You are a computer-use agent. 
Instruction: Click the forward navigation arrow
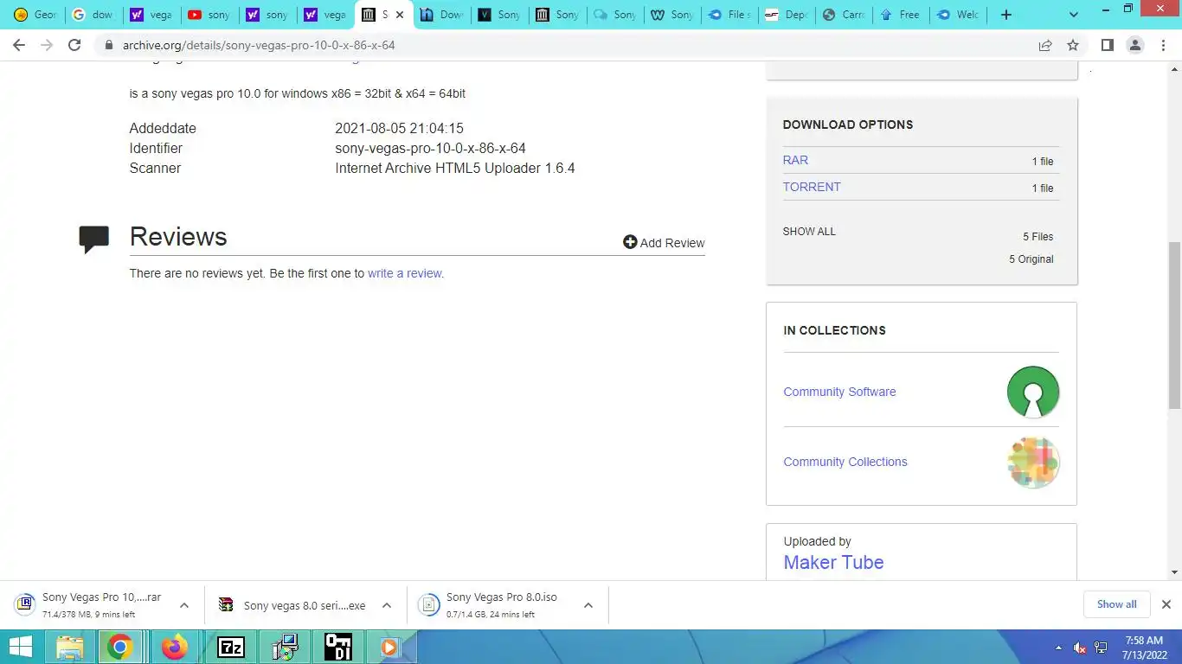click(47, 45)
